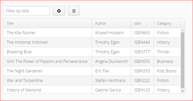The image size is (193, 101).
Task: Click the trash delete icon button
Action: point(74,11)
